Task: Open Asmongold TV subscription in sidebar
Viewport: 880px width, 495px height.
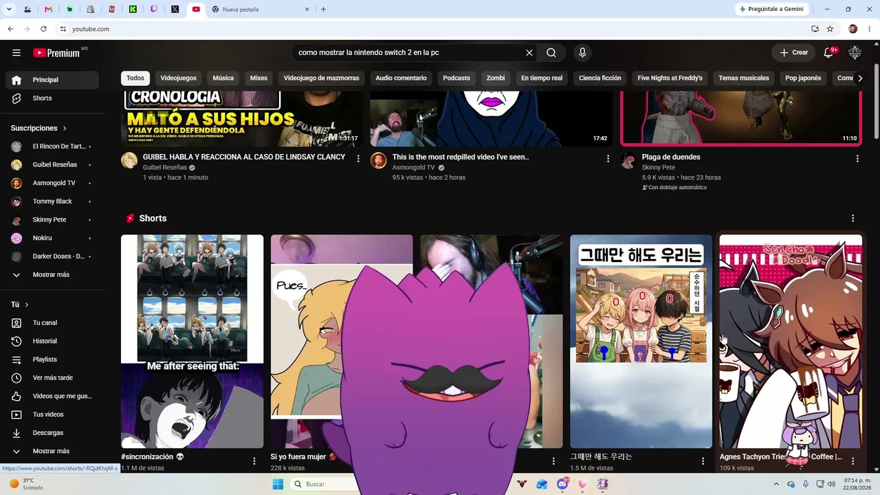Action: click(x=52, y=183)
